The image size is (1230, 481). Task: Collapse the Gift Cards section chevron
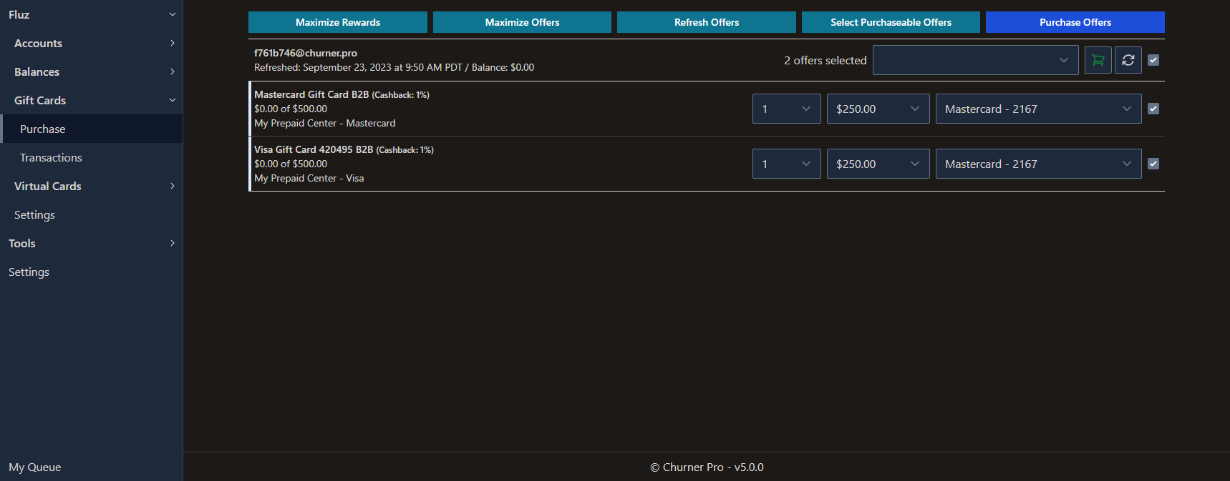tap(172, 101)
